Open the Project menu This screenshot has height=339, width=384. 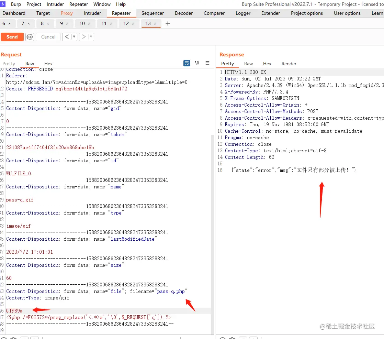coord(34,4)
